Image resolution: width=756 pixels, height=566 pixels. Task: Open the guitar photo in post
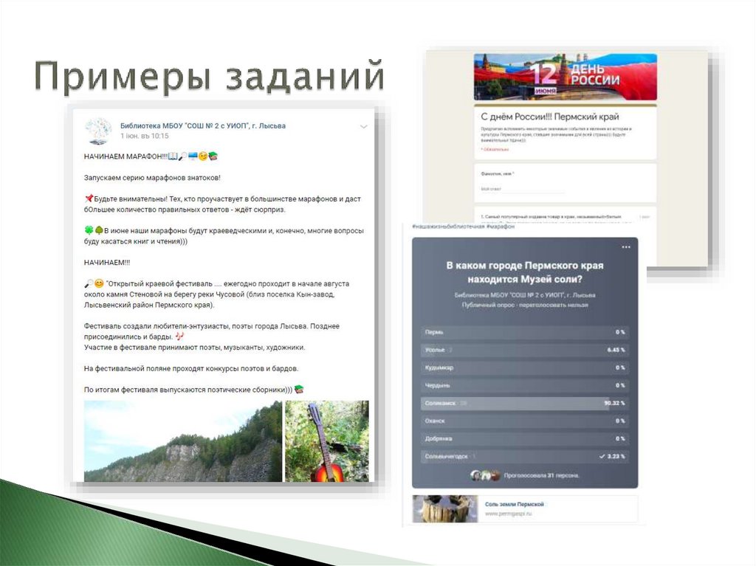pyautogui.click(x=327, y=441)
